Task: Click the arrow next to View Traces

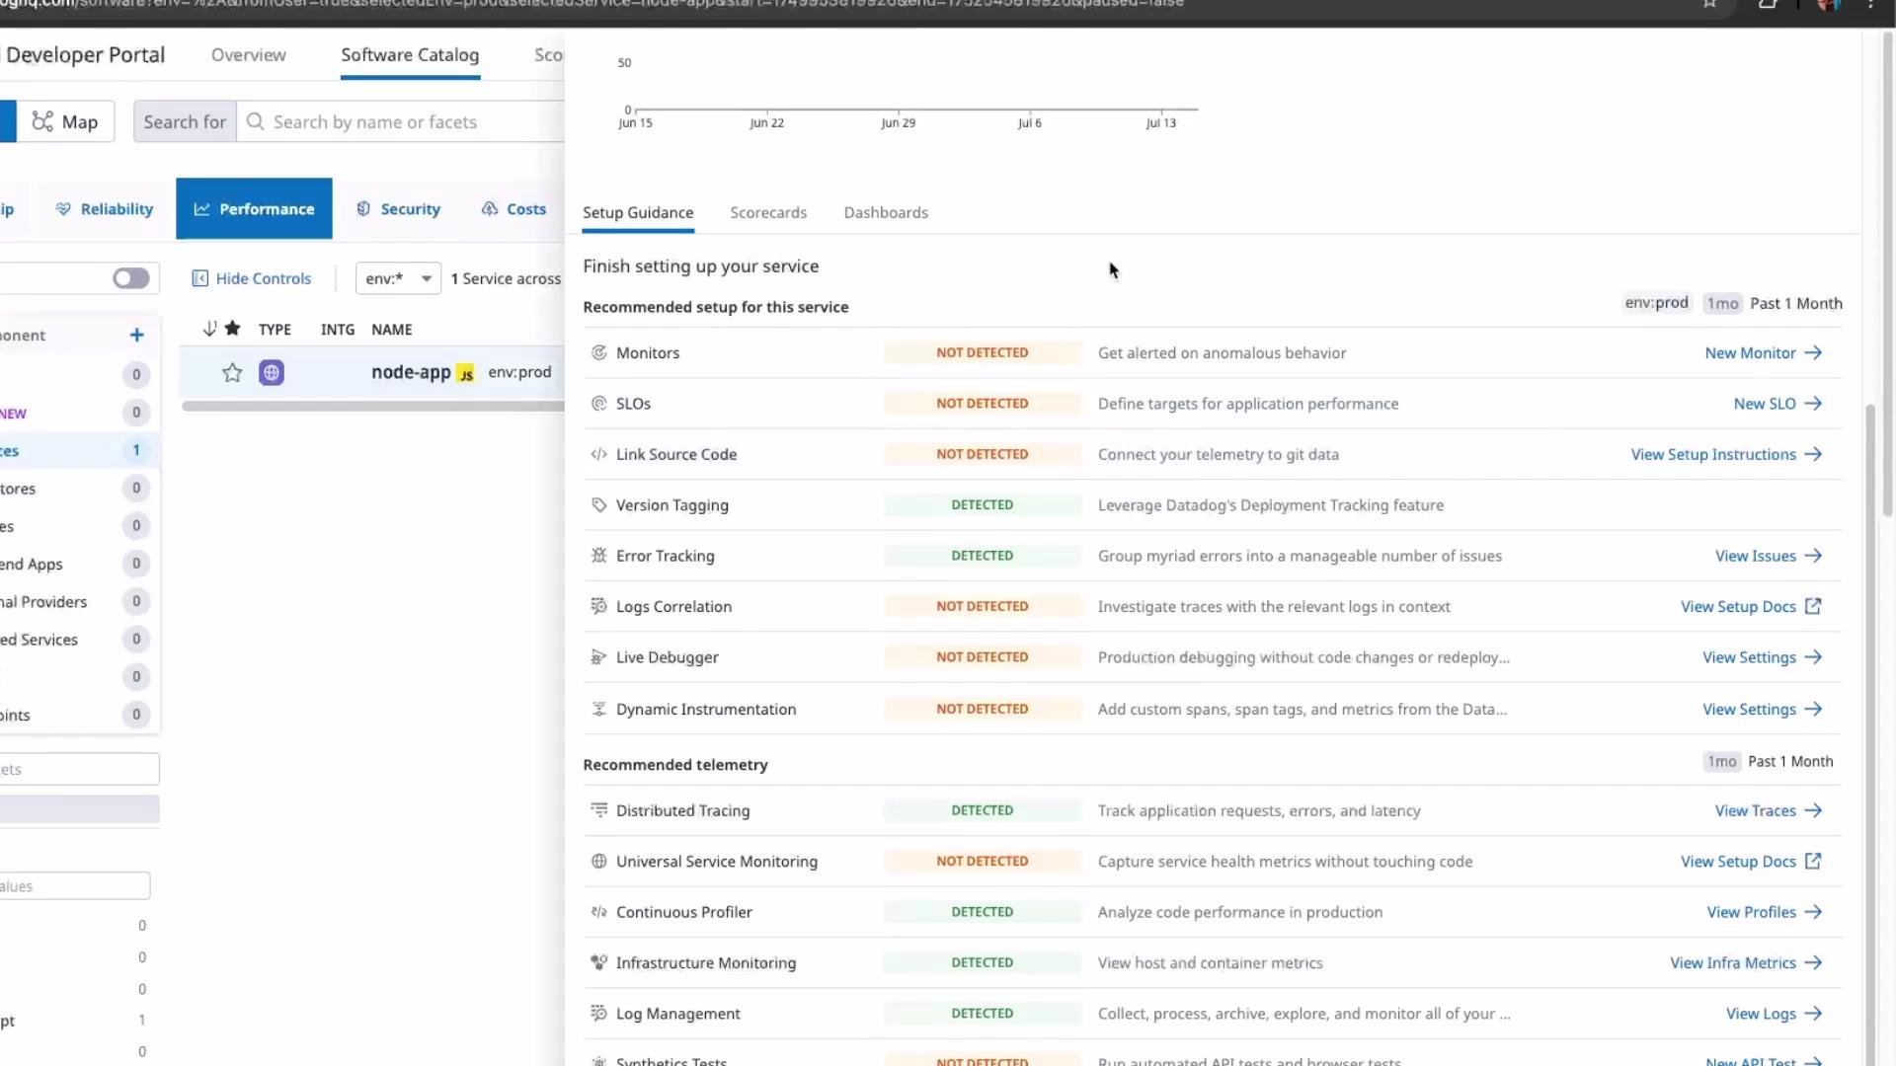Action: tap(1813, 810)
